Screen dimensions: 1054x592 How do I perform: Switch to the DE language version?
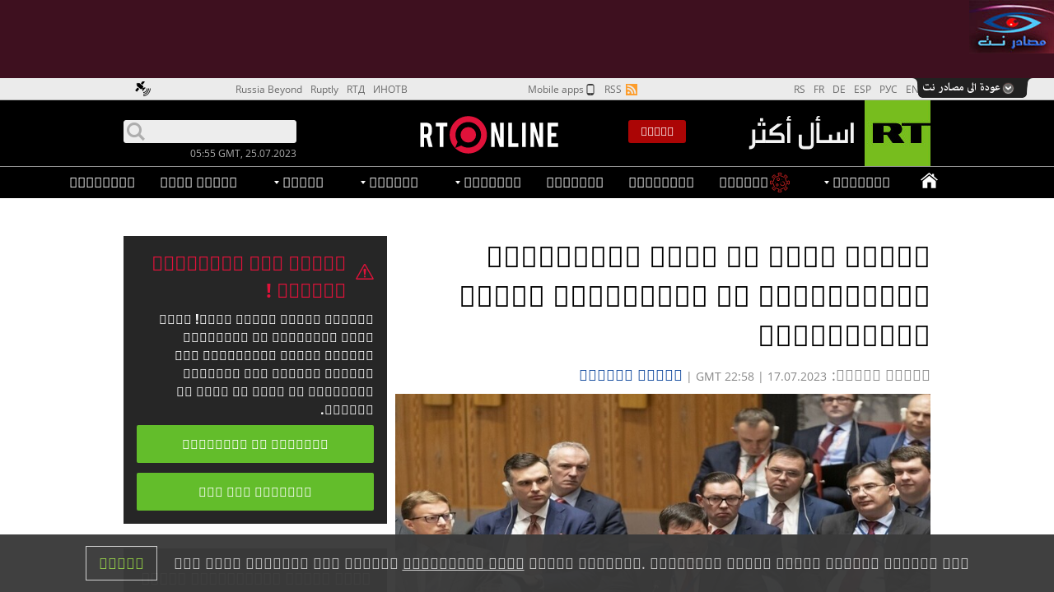839,90
